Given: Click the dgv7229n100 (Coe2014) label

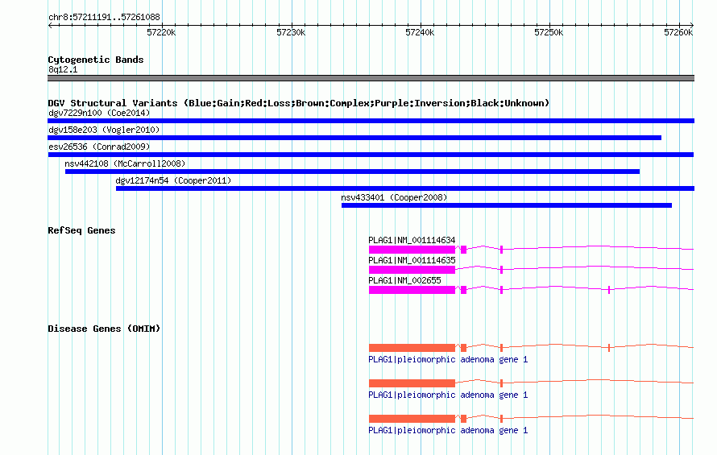Looking at the screenshot, I should [99, 113].
